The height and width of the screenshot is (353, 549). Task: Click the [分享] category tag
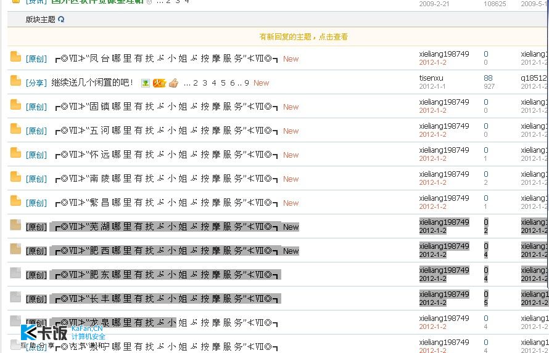pyautogui.click(x=36, y=83)
